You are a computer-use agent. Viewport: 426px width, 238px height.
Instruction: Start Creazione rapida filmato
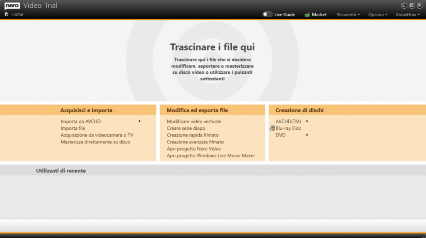click(193, 135)
